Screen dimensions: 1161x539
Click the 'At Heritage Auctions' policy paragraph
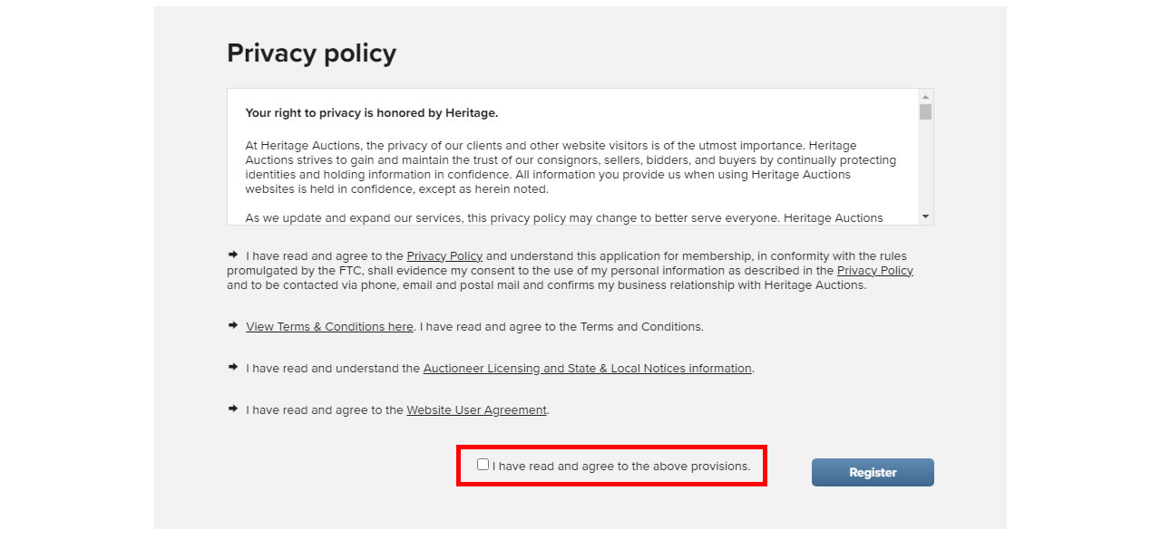click(x=570, y=168)
